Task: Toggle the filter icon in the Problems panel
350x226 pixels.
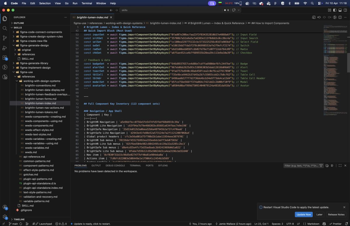Action: coord(321,165)
